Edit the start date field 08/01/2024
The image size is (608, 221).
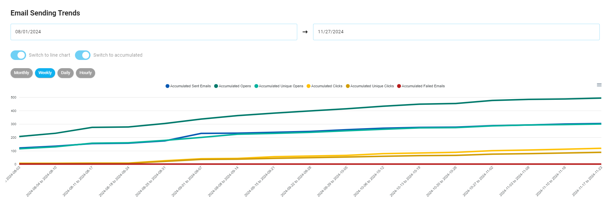(154, 32)
